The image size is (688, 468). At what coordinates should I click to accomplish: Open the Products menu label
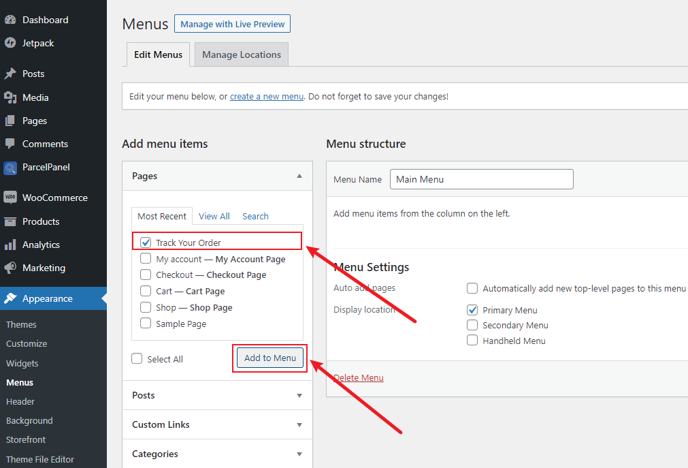[41, 221]
